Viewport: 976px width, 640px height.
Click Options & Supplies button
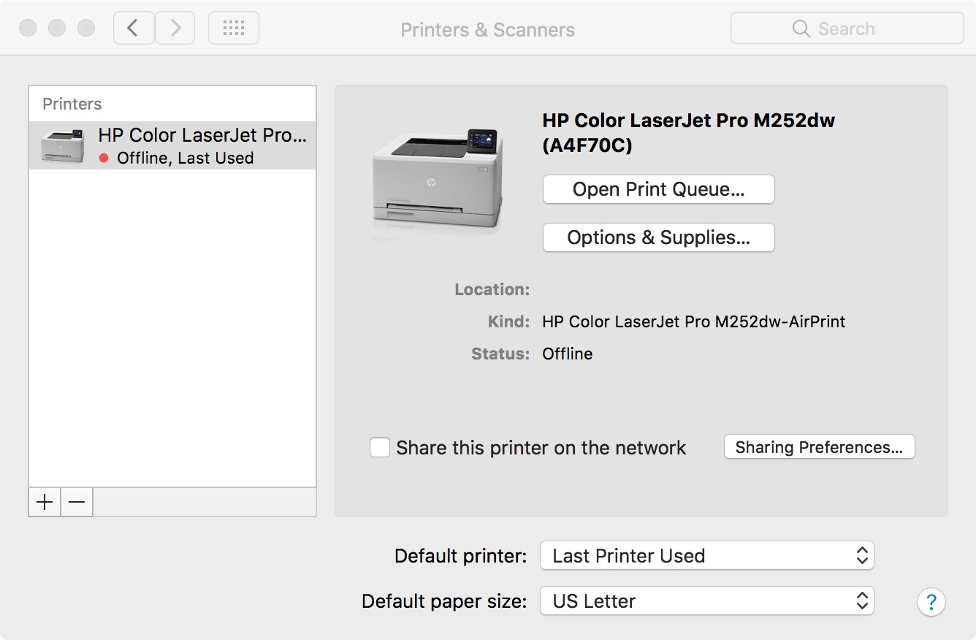[658, 237]
